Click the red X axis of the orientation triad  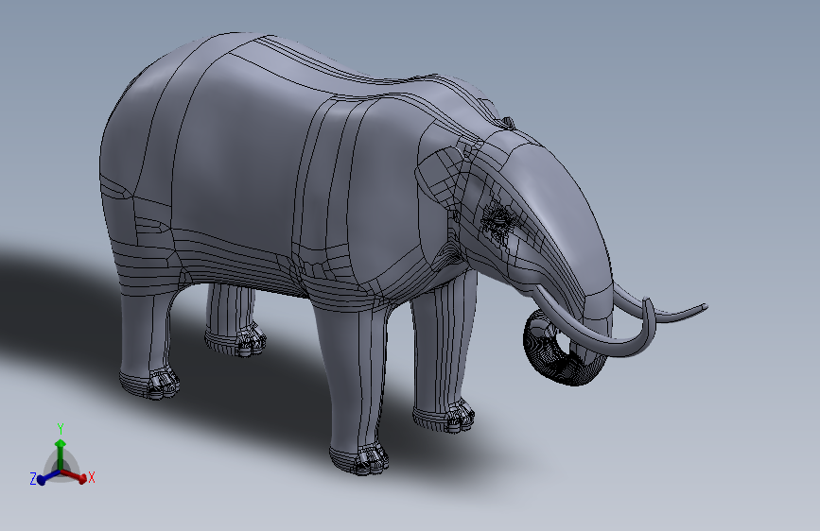(x=75, y=475)
